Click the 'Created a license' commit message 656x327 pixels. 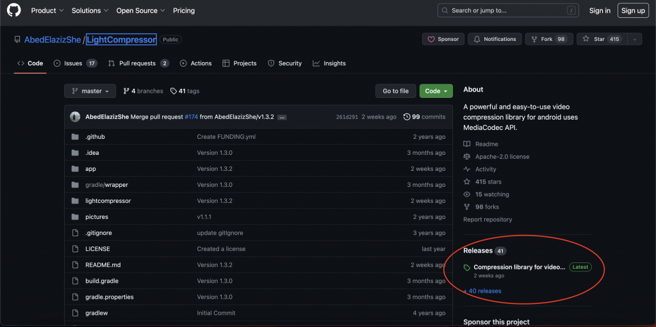point(221,249)
